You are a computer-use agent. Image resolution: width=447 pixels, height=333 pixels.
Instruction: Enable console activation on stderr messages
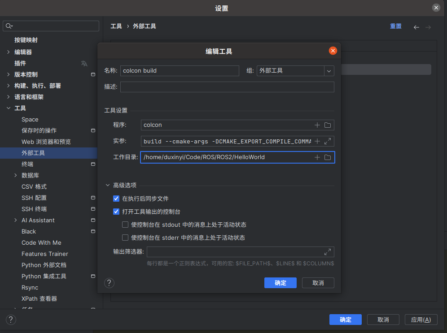pyautogui.click(x=125, y=238)
